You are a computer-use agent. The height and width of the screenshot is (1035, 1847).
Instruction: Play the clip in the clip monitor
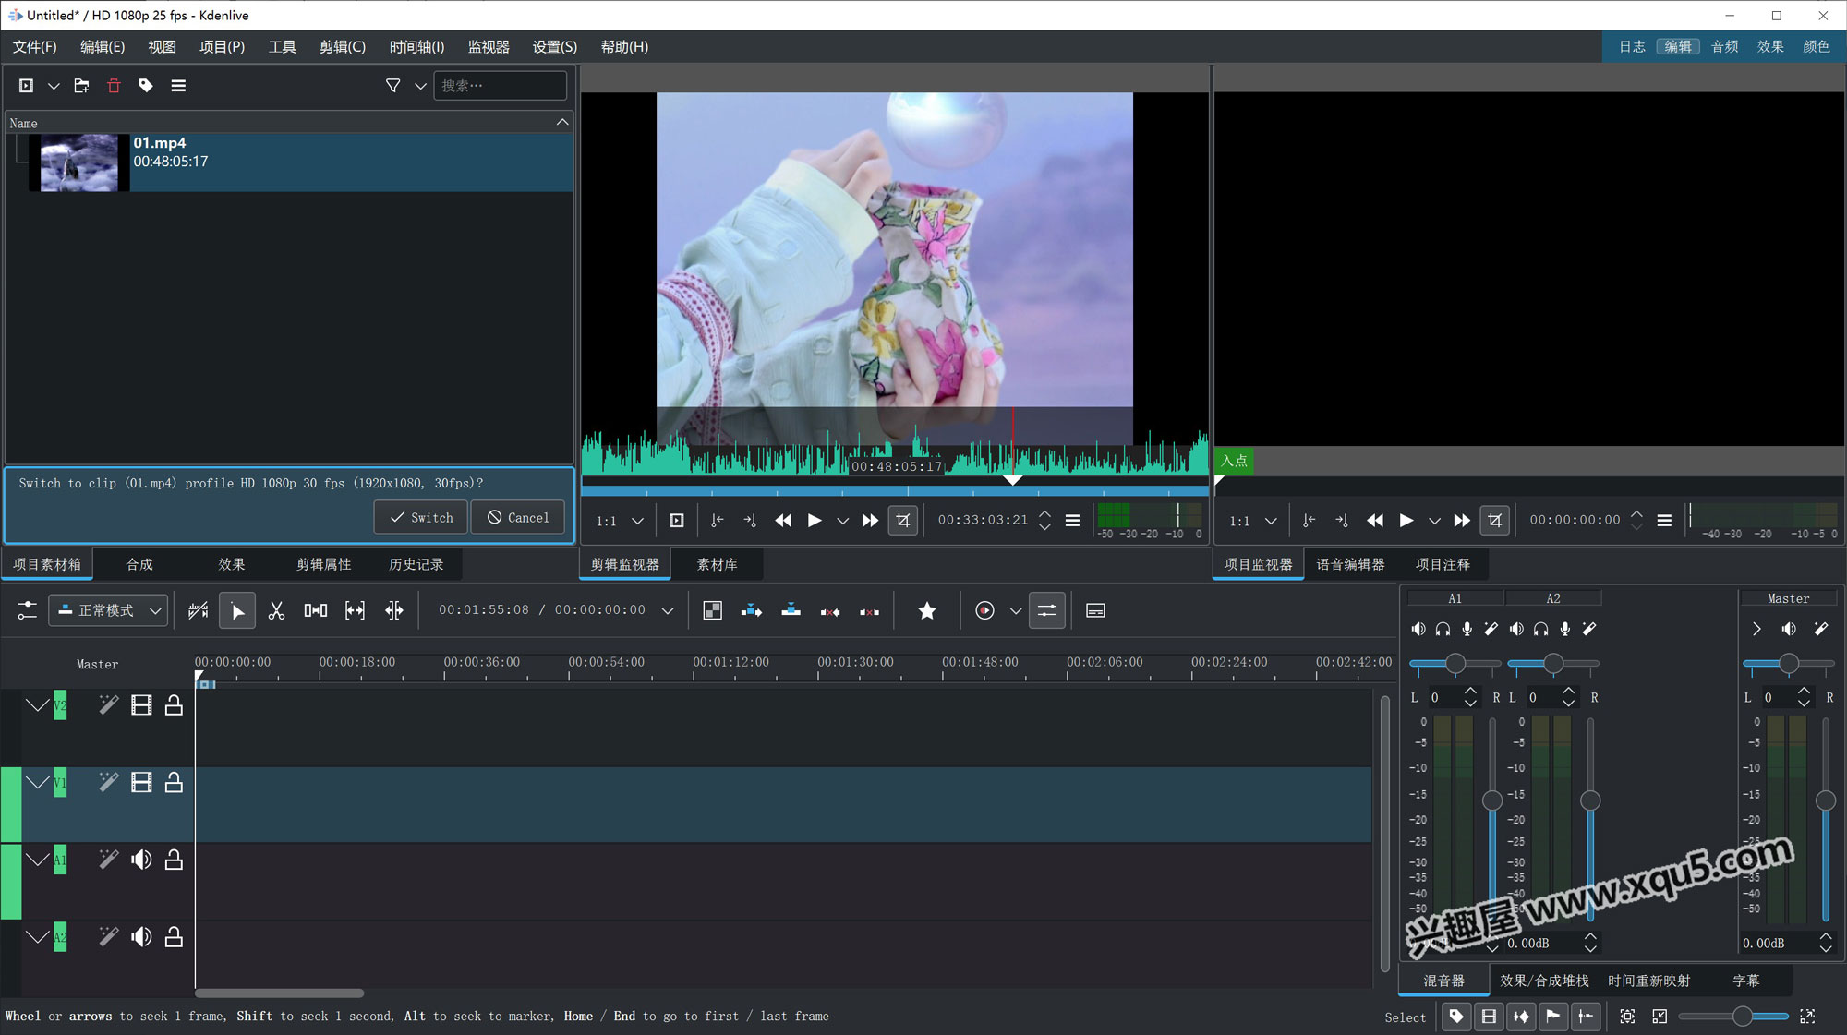[x=815, y=521]
